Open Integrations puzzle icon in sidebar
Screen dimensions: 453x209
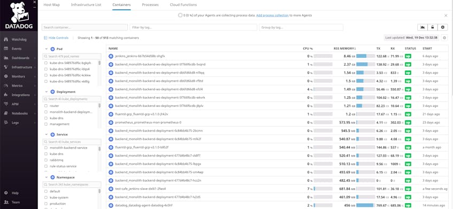click(6, 95)
